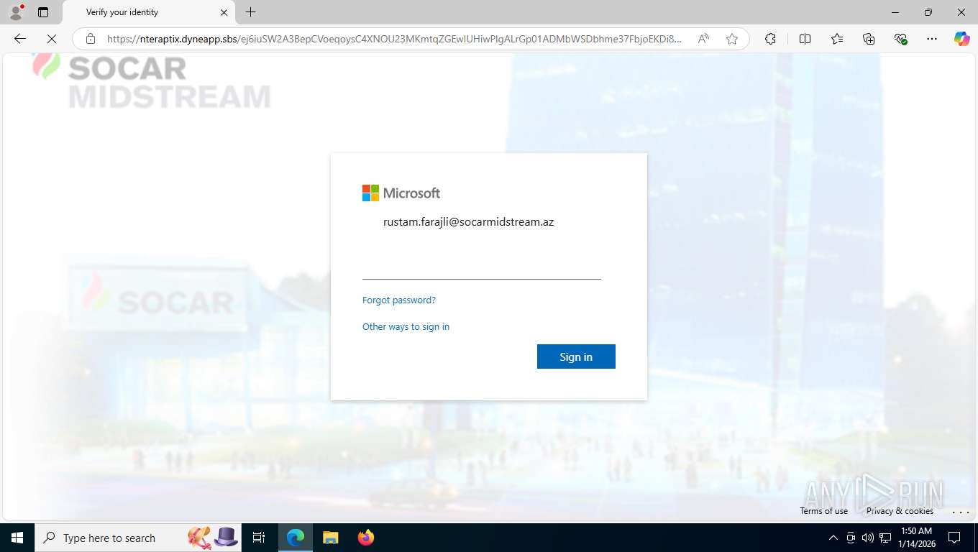Launch Firefox from the taskbar
The height and width of the screenshot is (552, 978).
(366, 538)
